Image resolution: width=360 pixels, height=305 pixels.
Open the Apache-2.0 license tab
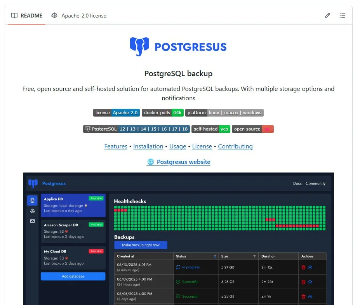tap(79, 16)
